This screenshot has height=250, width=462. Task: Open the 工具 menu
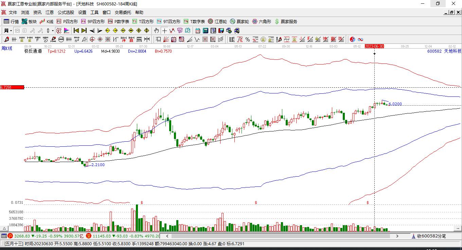[x=94, y=13]
